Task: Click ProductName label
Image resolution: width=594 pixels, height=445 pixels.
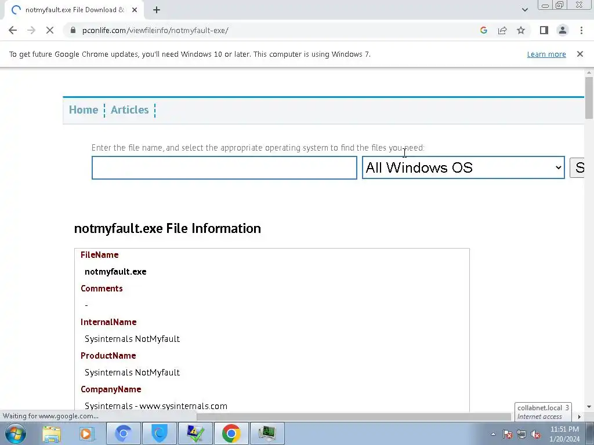Action: click(x=108, y=356)
